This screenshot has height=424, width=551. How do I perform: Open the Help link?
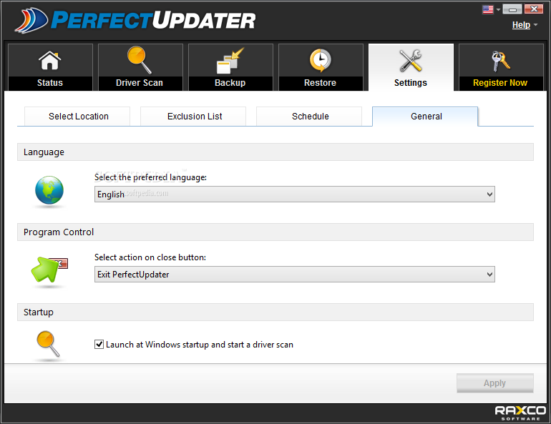(521, 25)
